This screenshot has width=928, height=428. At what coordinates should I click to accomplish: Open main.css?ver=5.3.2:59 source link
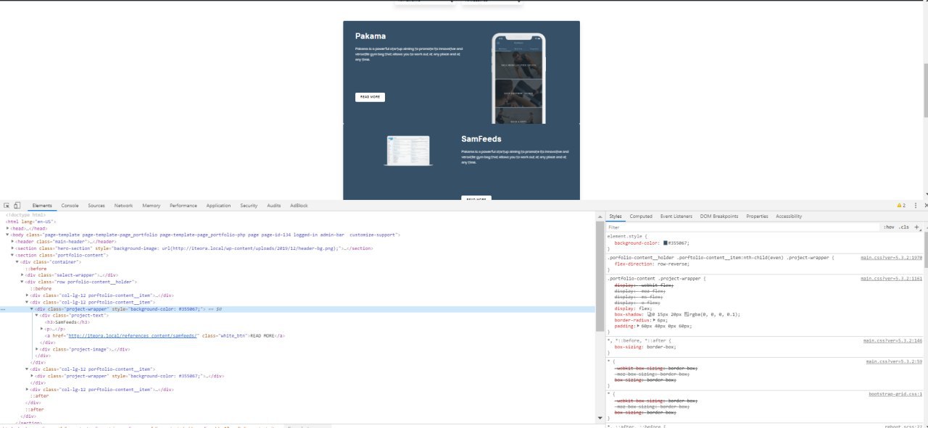[894, 361]
